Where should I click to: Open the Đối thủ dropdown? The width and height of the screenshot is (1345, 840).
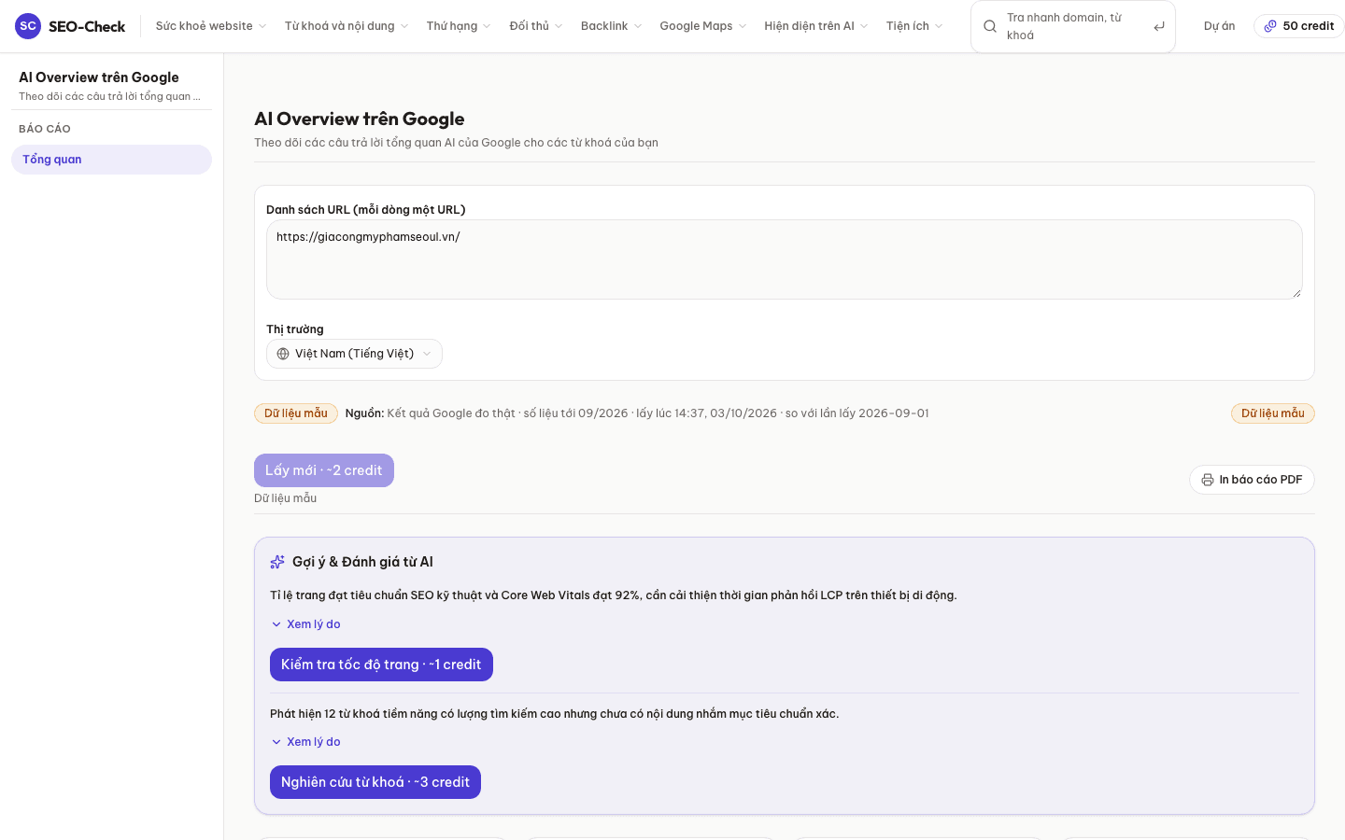click(536, 26)
